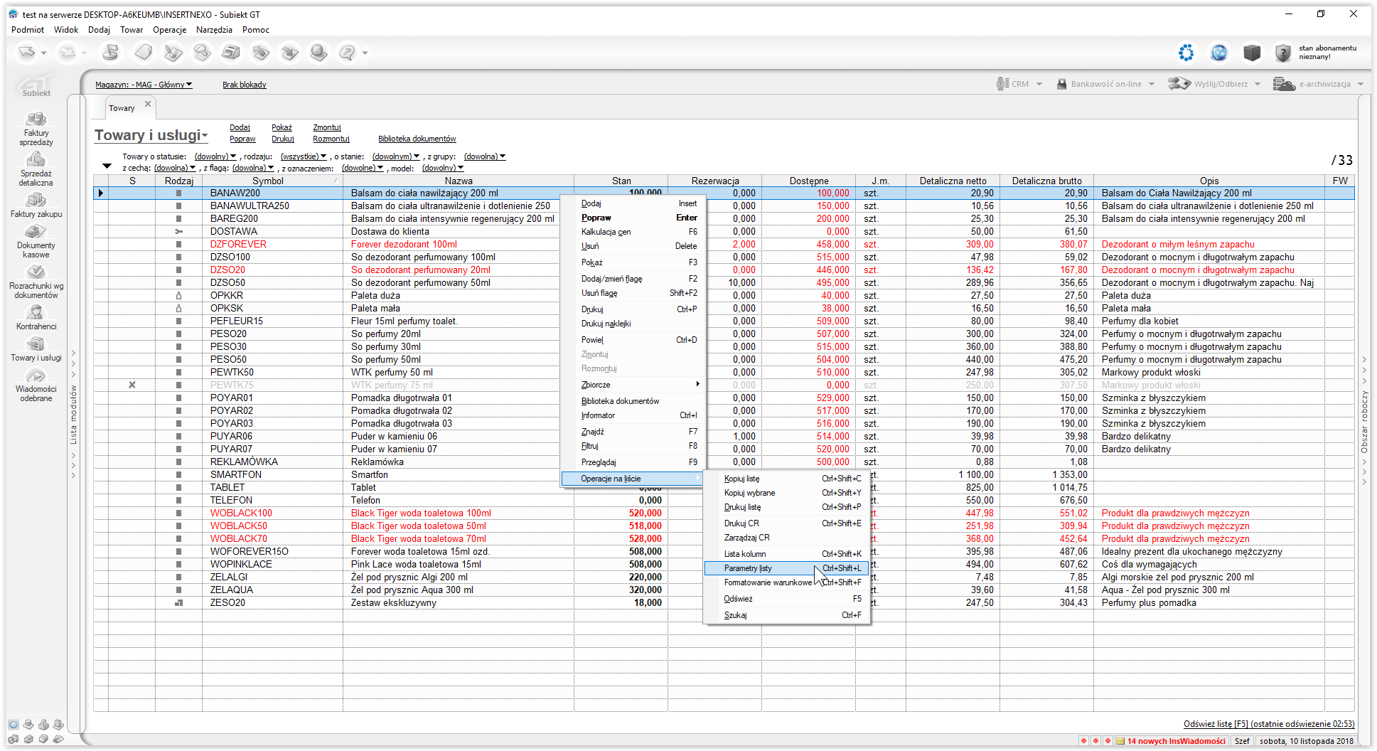
Task: Open Wyślij/Odbierz dropdown
Action: point(1214,84)
